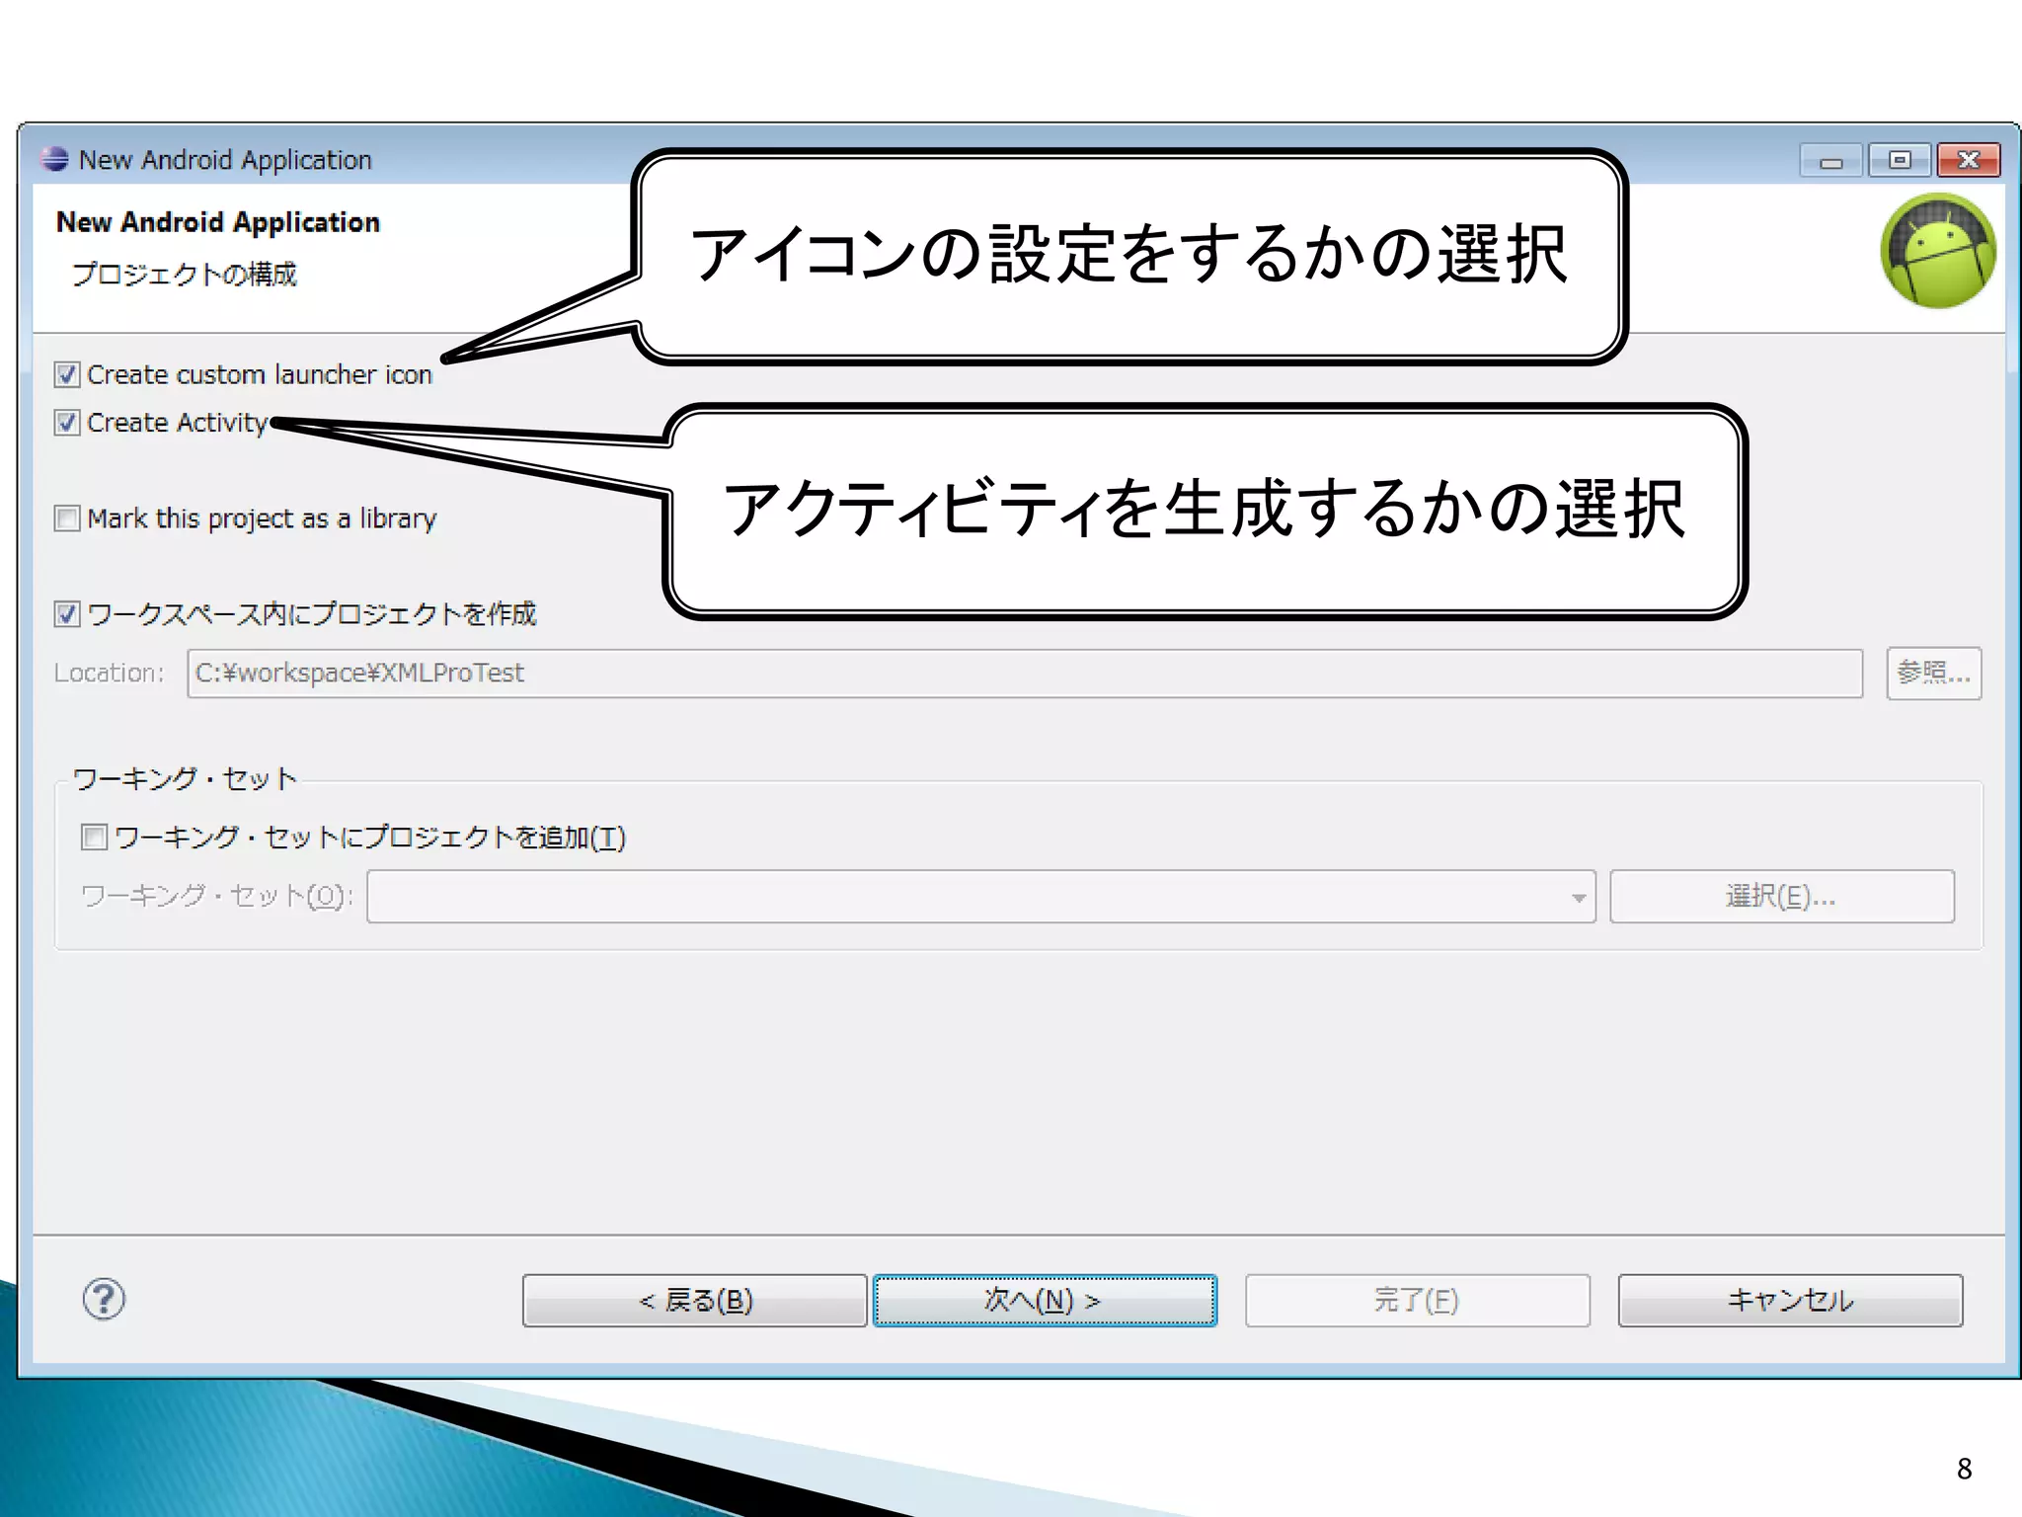Click the Location: label

pos(109,674)
